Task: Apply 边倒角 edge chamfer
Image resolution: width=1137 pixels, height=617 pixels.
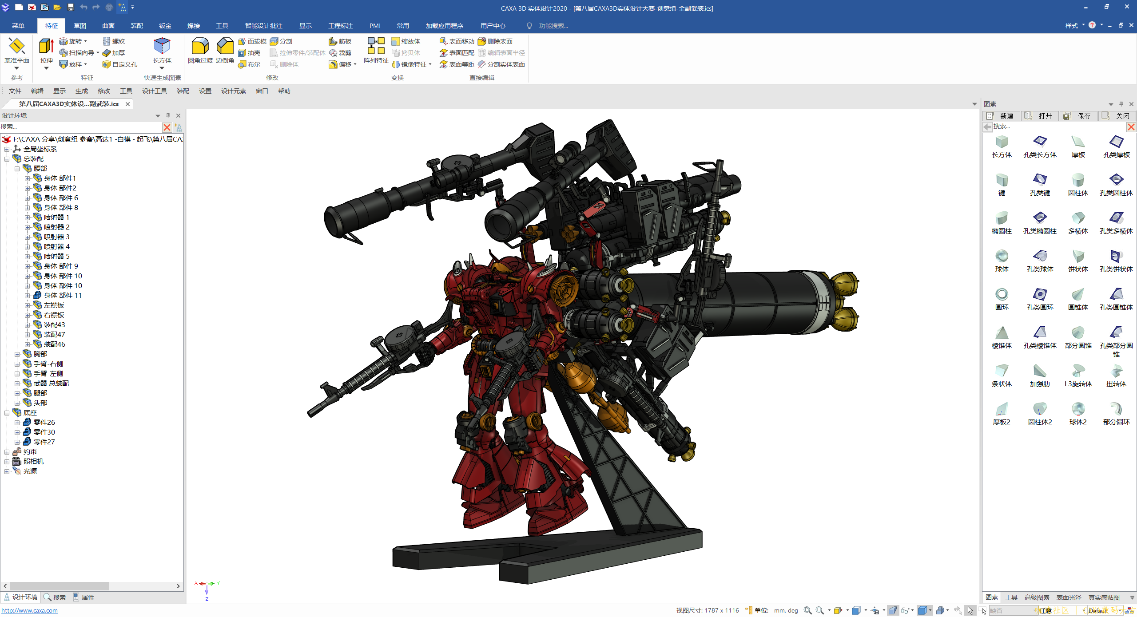Action: (x=225, y=50)
